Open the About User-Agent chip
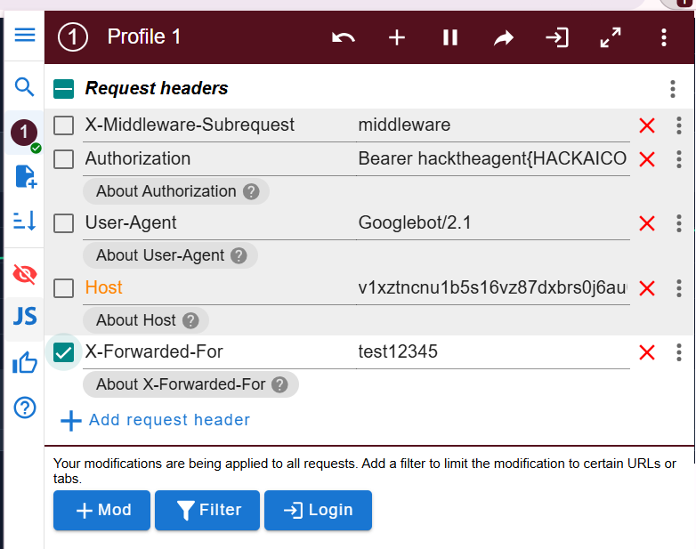The width and height of the screenshot is (696, 549). coord(171,255)
